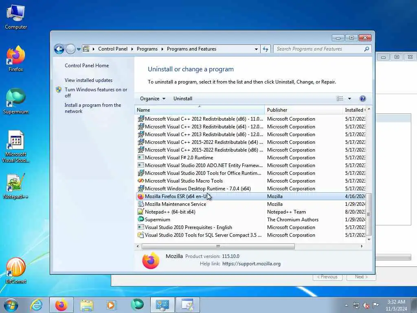Select installer window taskbar button
This screenshot has height=313, width=417.
(187, 305)
